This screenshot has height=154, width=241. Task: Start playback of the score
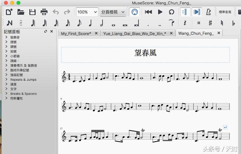point(160,12)
